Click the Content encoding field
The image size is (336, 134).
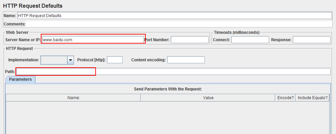[x=186, y=60]
